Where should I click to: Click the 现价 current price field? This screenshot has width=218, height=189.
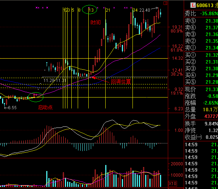click(x=201, y=89)
